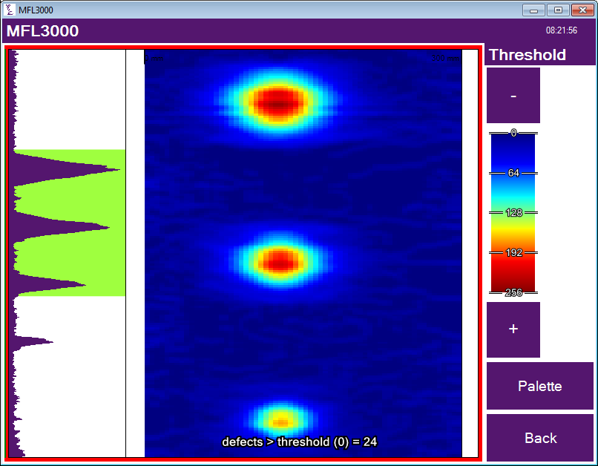Pick the 128 level on color scale

click(513, 213)
